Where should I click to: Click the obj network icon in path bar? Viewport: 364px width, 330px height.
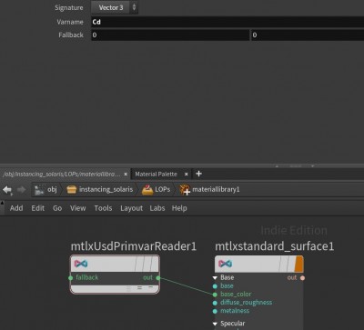[x=39, y=190]
